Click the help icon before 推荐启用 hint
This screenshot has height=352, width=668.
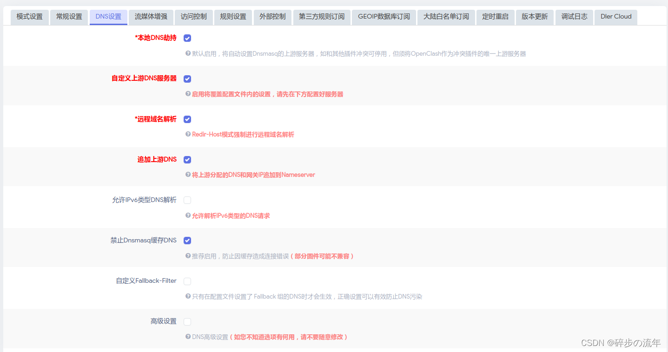[x=188, y=256]
